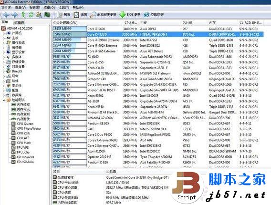Open the 内存读取 benchmark
Image resolution: width=271 pixels, height=205 pixels.
pyautogui.click(x=23, y=105)
